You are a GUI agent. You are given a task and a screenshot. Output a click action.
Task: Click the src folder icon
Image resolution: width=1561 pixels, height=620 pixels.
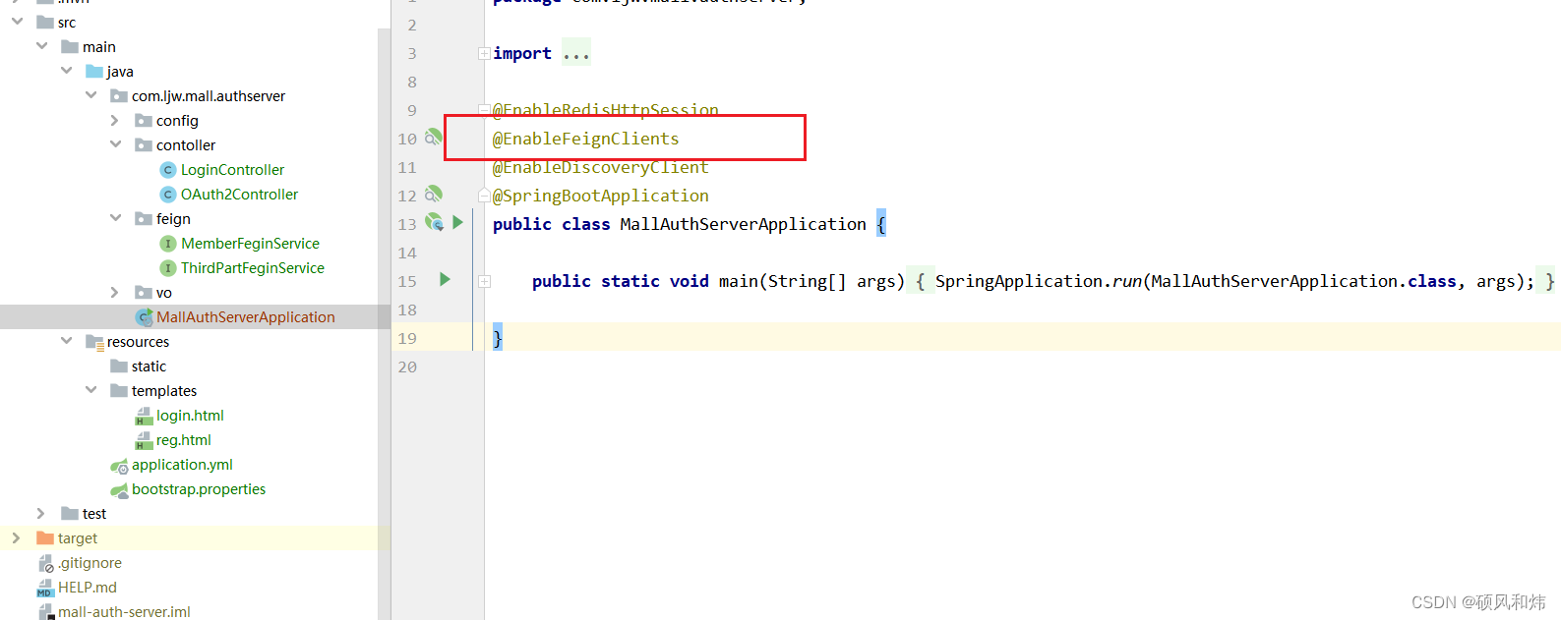(45, 22)
